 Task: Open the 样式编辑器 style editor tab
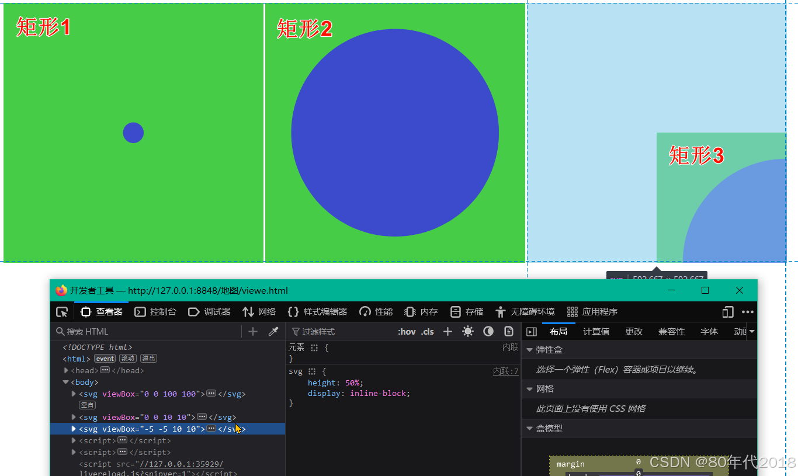click(x=318, y=312)
